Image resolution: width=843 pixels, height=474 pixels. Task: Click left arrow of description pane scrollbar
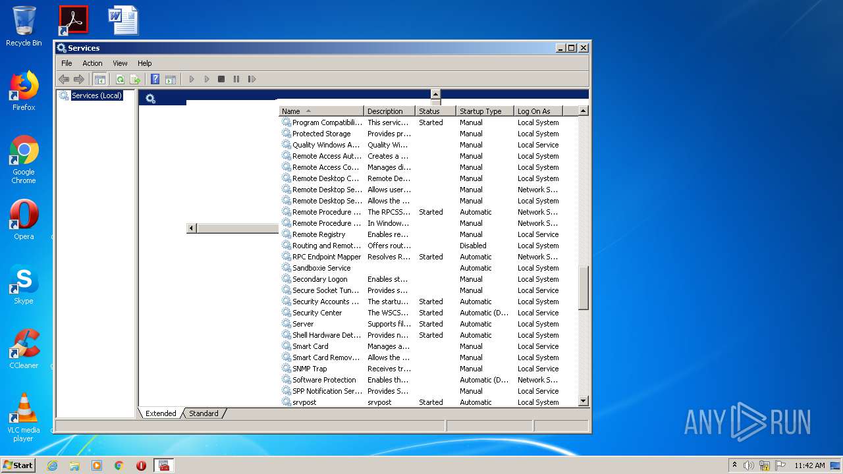click(x=192, y=228)
